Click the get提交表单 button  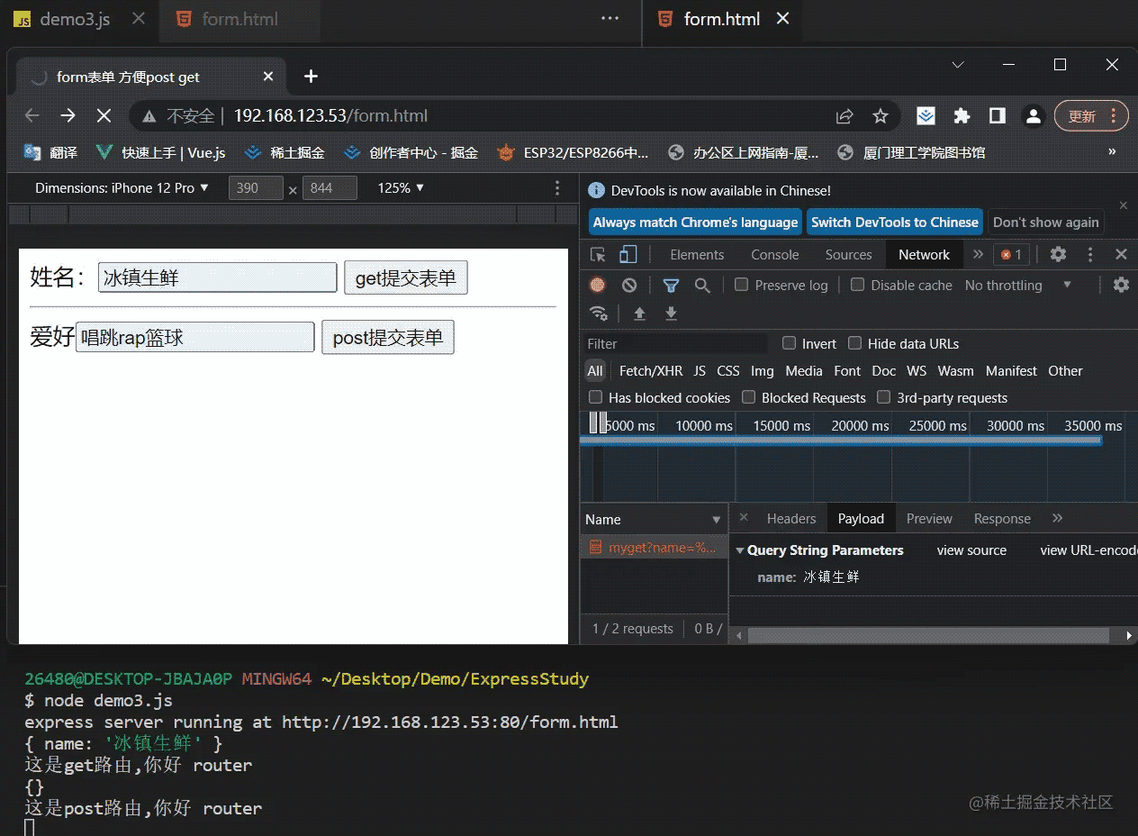406,278
